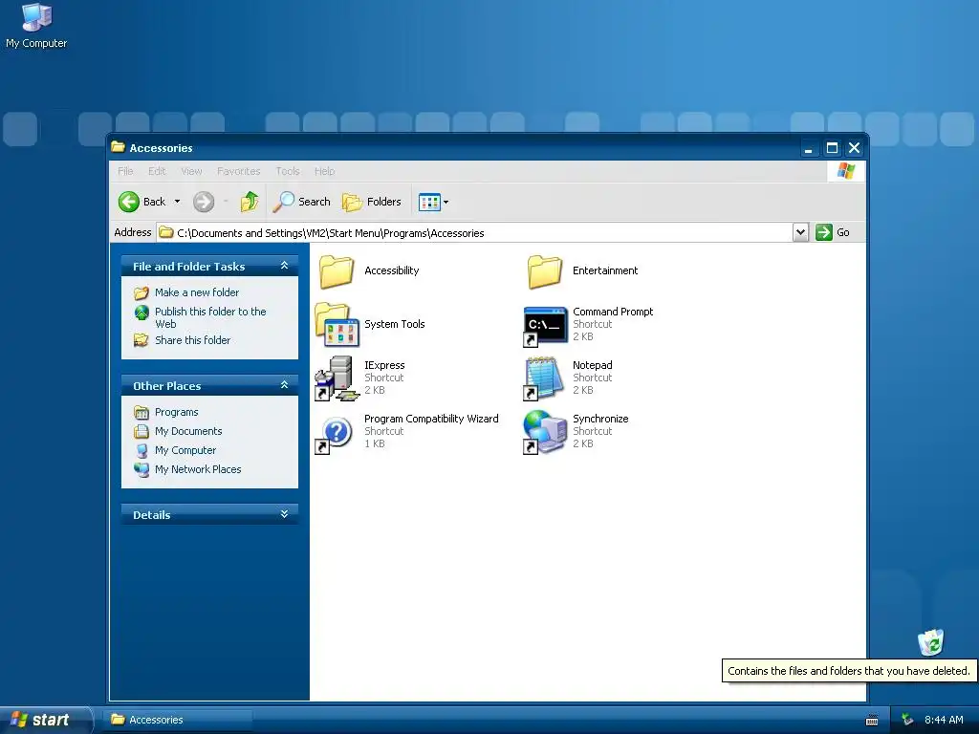Image resolution: width=979 pixels, height=734 pixels.
Task: Go to My Computer in Other Places
Action: (x=185, y=450)
